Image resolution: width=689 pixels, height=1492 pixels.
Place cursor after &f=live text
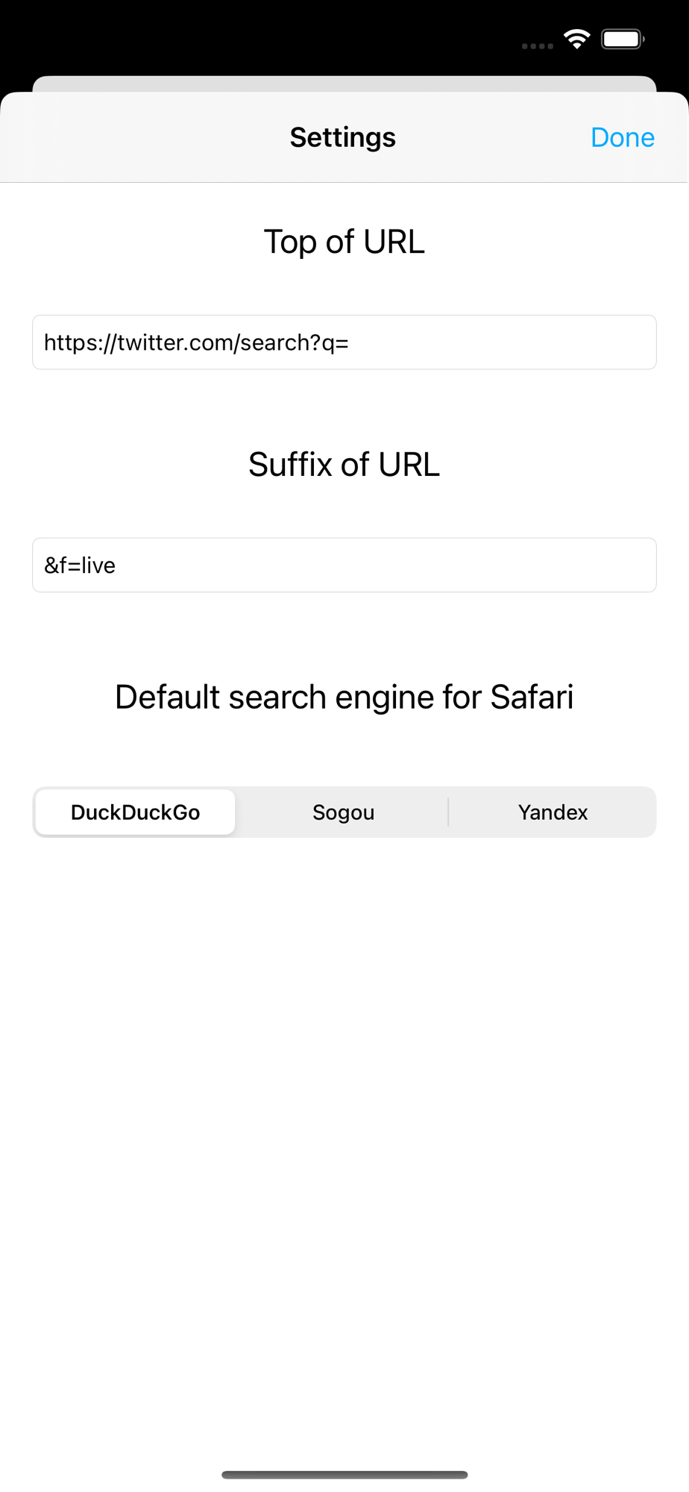pos(117,565)
